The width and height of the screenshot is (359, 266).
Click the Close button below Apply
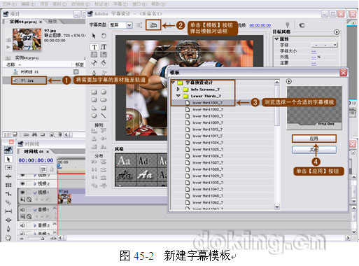tap(314, 150)
